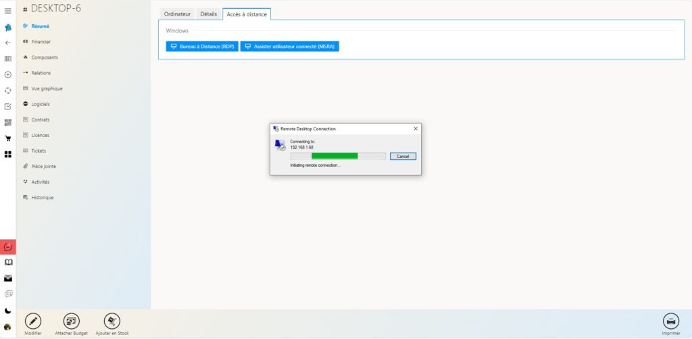
Task: Open the book documentation icon
Action: (x=8, y=262)
